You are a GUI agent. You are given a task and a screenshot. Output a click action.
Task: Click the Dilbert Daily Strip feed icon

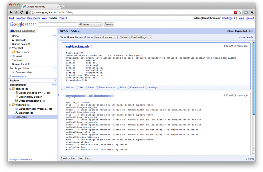click(17, 97)
